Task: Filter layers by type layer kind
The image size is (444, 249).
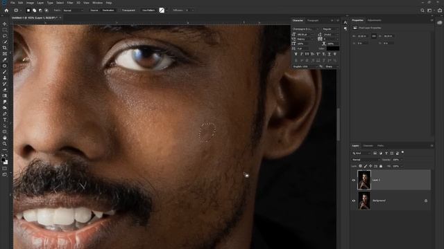Action: point(386,153)
